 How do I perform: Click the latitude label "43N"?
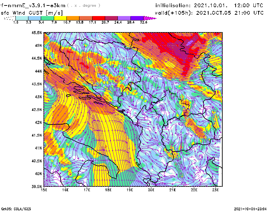[x=38, y=97]
